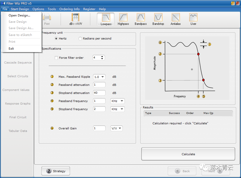241x178 pixels.
Task: Click the stopband red dot on magnitude graph
Action: coord(203,80)
